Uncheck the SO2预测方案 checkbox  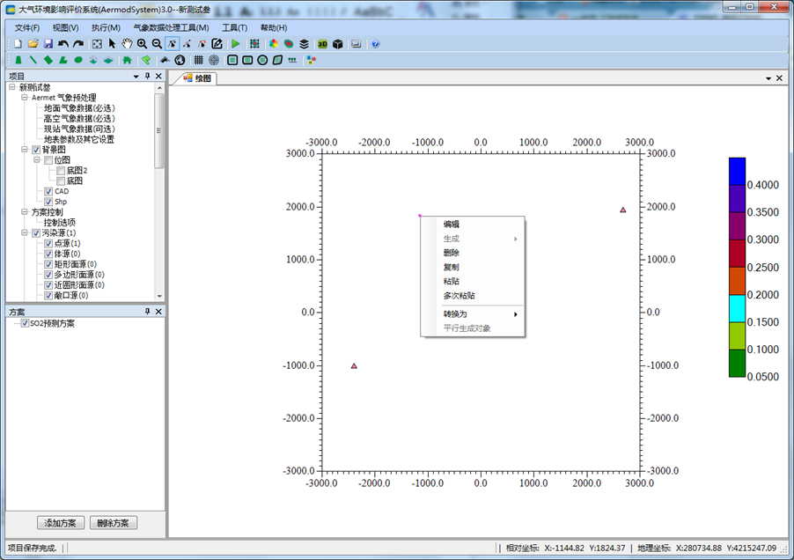point(25,324)
